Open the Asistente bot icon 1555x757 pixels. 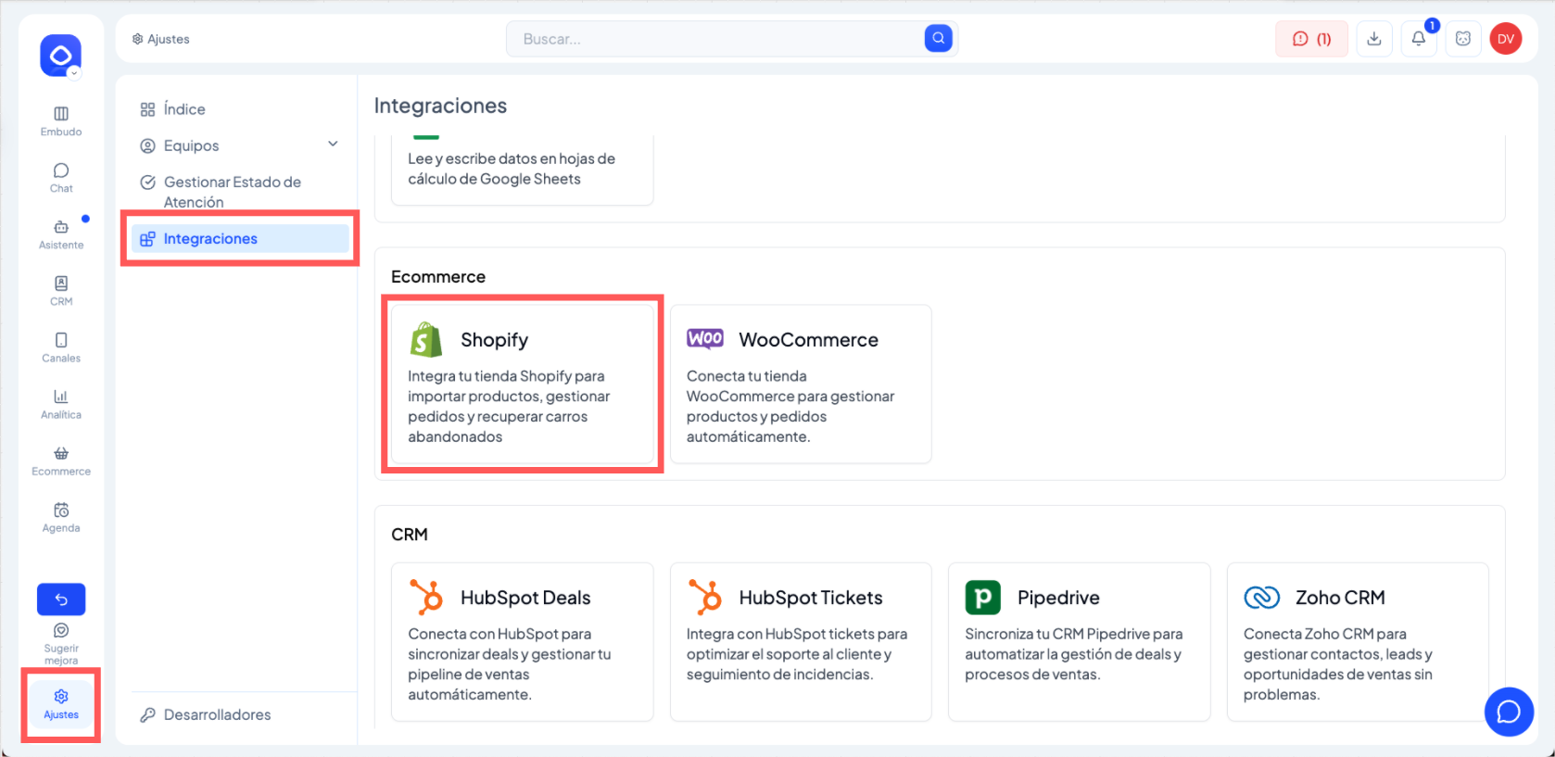pyautogui.click(x=61, y=227)
